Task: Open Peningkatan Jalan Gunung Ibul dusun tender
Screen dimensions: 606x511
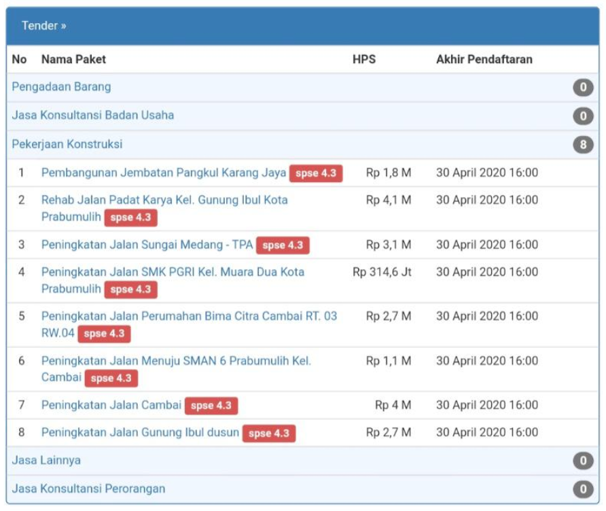Action: pyautogui.click(x=140, y=432)
